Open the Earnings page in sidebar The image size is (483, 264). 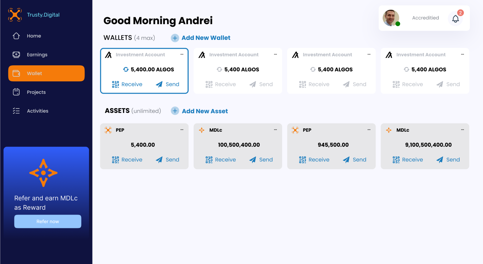pyautogui.click(x=37, y=55)
